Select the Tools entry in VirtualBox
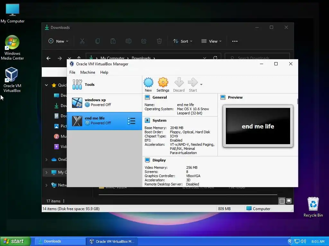This screenshot has width=329, height=246. (x=104, y=85)
